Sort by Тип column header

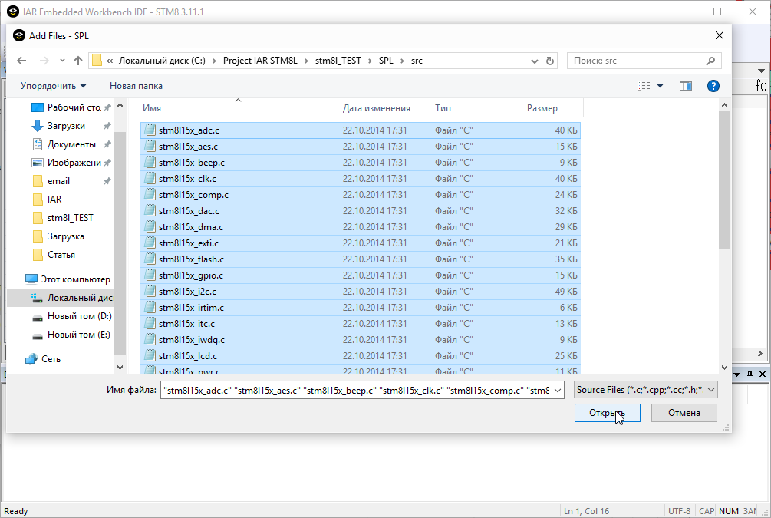click(476, 108)
